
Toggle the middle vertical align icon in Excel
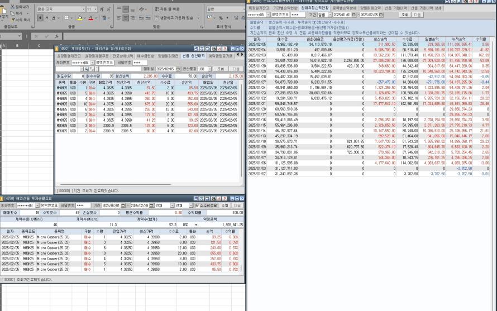click(x=126, y=9)
